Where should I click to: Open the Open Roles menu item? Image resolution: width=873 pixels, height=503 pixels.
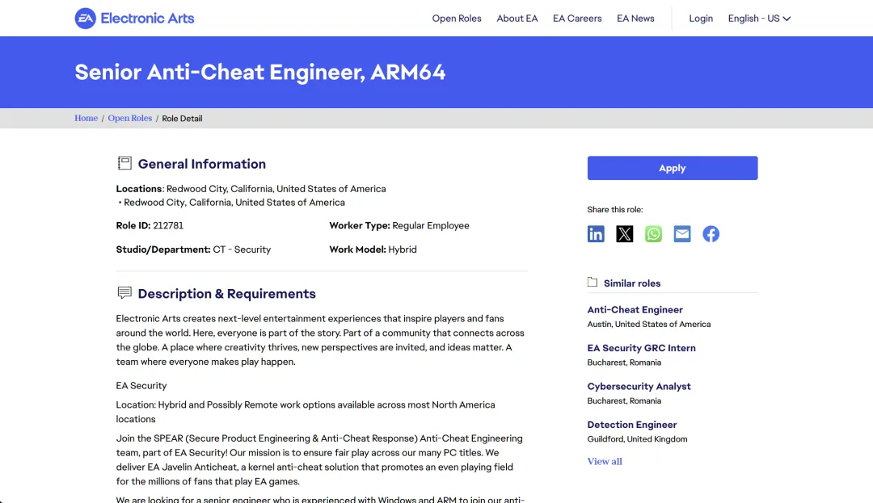(457, 19)
